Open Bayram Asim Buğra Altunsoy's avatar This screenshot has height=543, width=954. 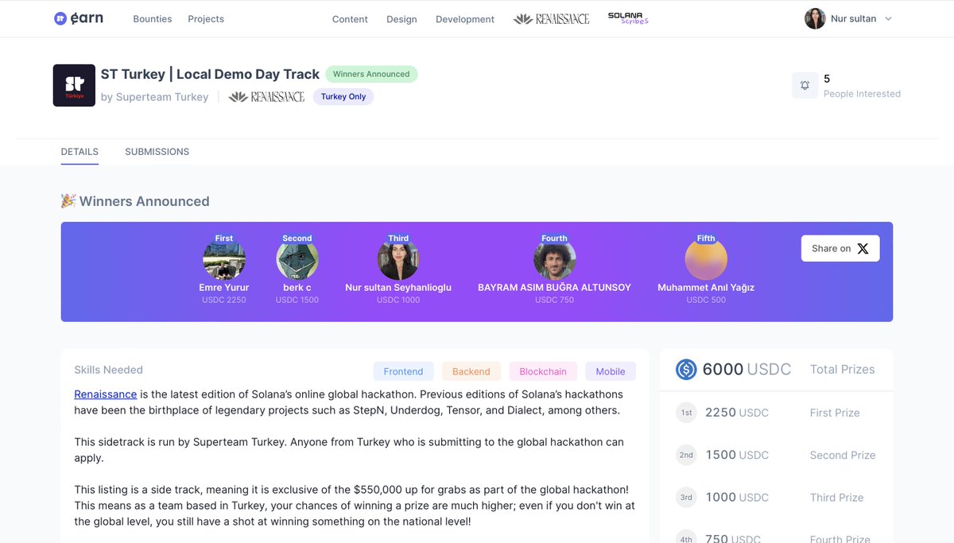tap(555, 259)
